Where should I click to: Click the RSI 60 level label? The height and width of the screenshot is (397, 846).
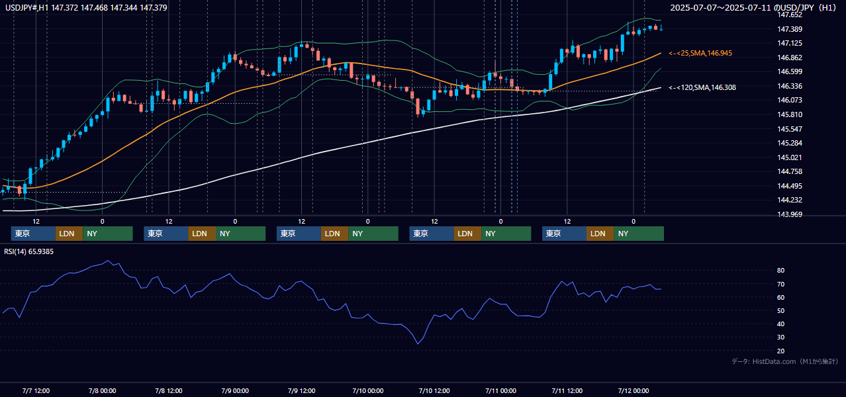[781, 297]
